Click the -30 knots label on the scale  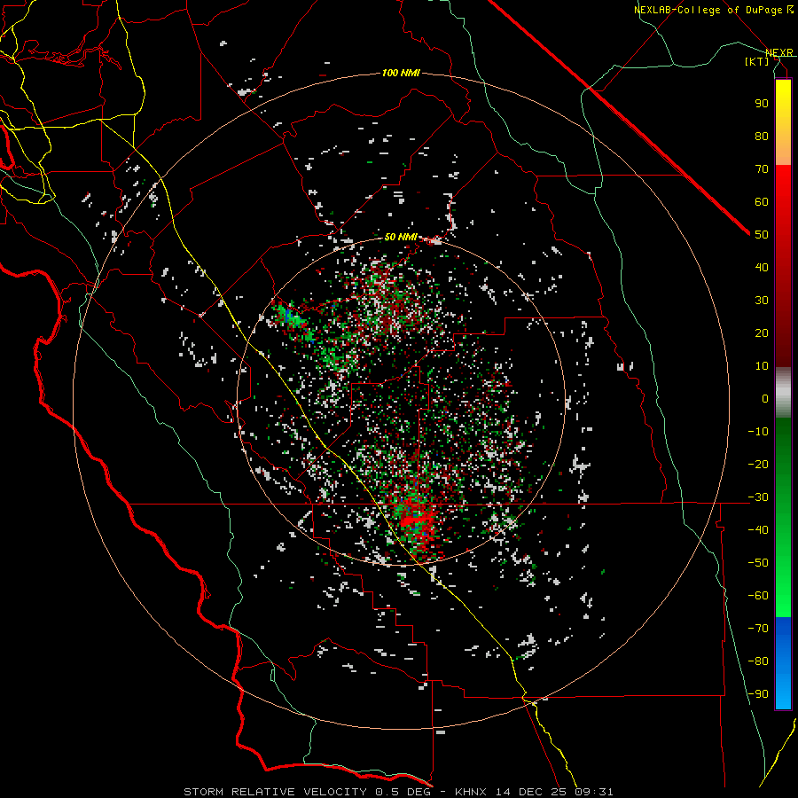click(758, 497)
